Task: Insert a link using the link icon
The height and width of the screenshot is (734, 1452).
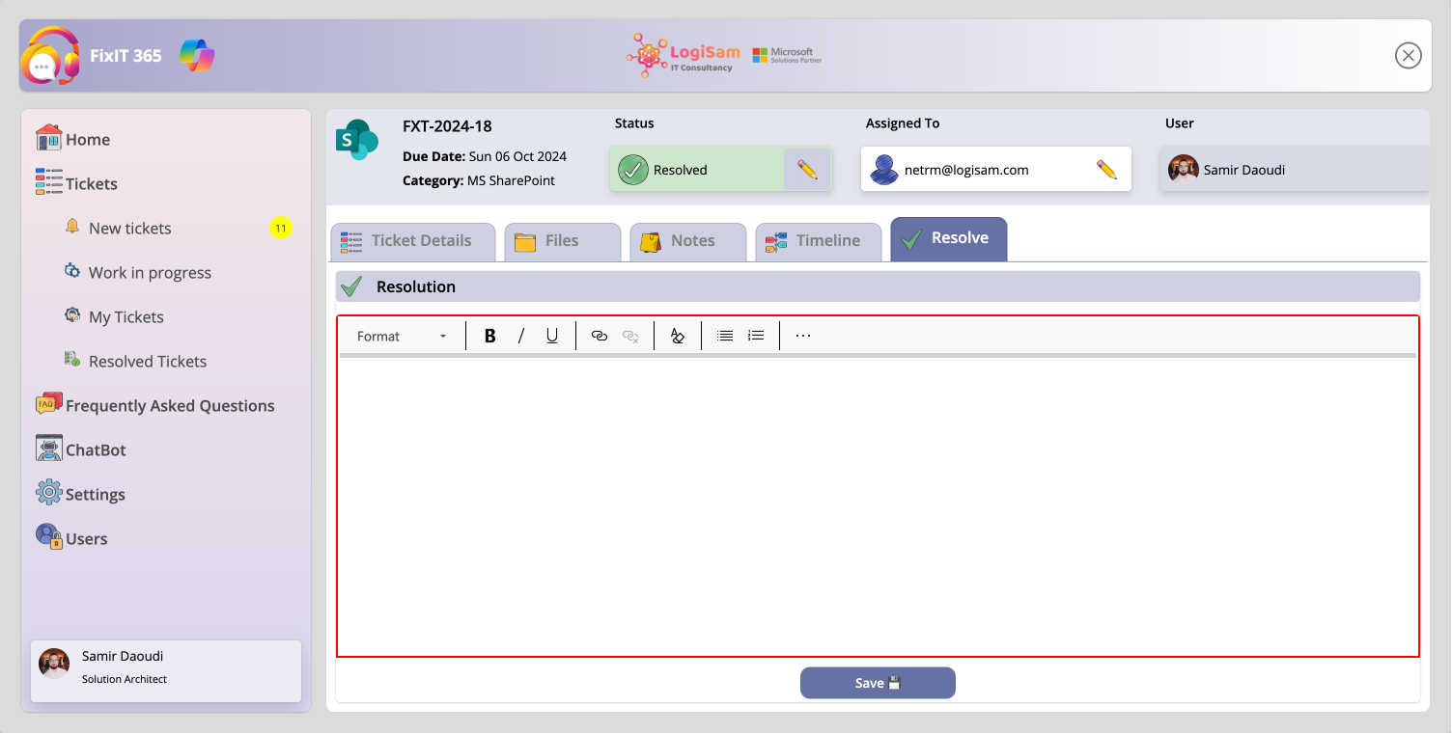Action: pos(600,336)
